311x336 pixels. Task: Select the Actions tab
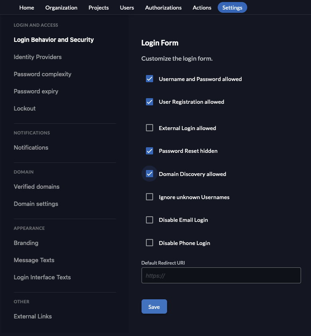[202, 7]
